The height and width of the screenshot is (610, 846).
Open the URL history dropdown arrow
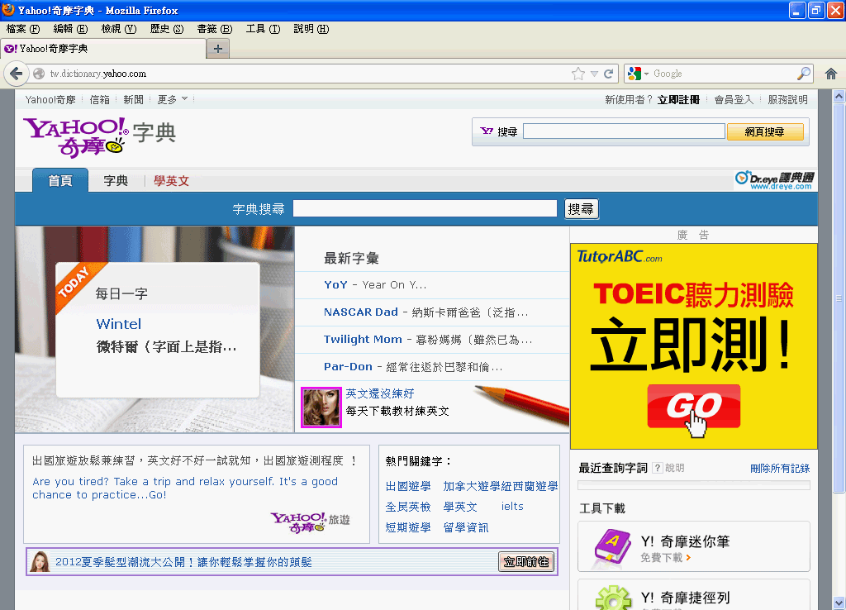(x=594, y=74)
